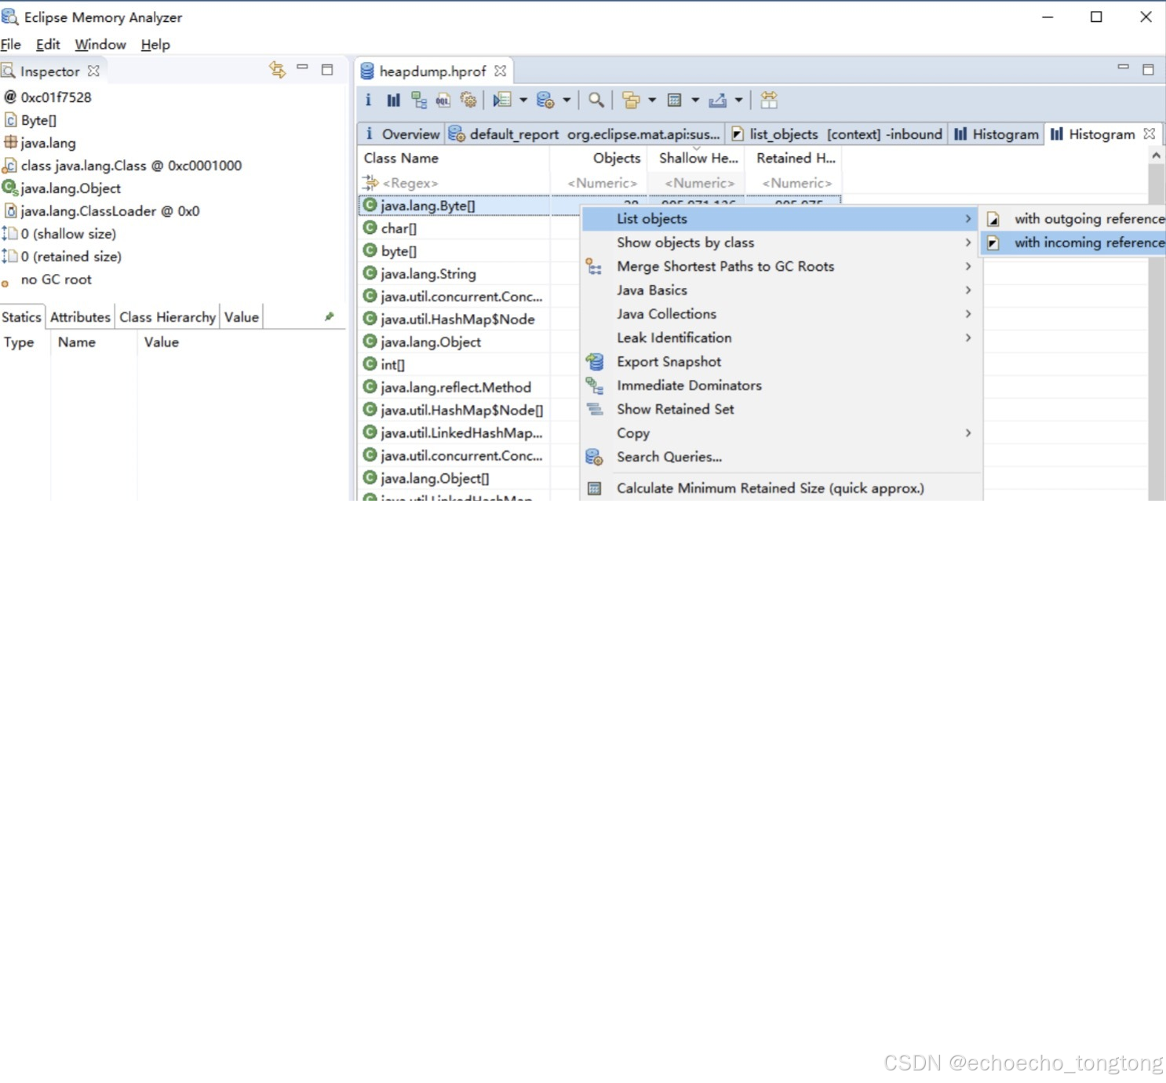The height and width of the screenshot is (1083, 1166).
Task: Open the Class Hierarchy tab
Action: coord(167,317)
